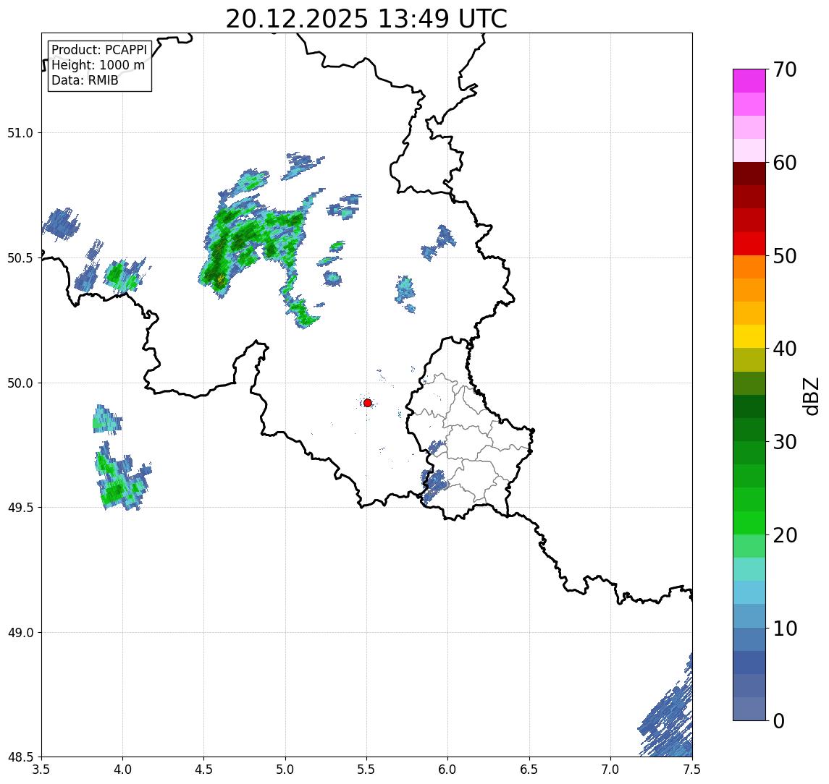
Task: Click the red radar location marker
Action: pyautogui.click(x=368, y=403)
